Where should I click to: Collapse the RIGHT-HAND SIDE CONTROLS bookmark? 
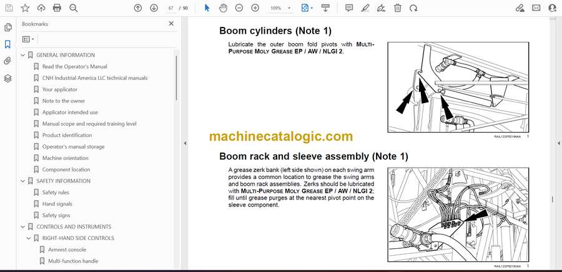click(29, 238)
